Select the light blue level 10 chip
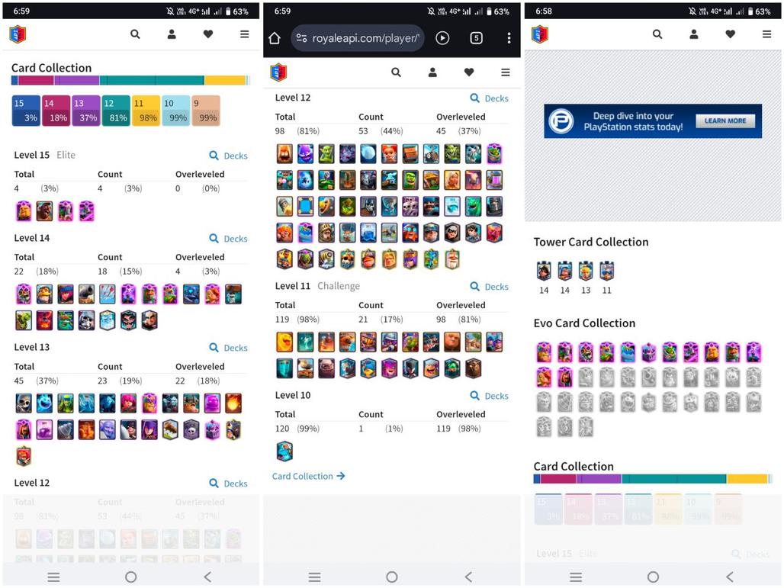Viewport: 784px width, 588px height. (176, 111)
